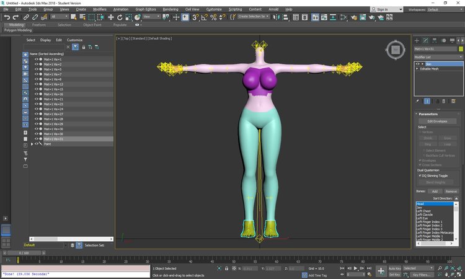The width and height of the screenshot is (465, 279).
Task: Open the Modifiers menu
Action: click(x=100, y=9)
